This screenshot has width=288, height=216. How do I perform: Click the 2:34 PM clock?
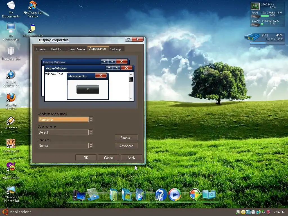tap(279, 212)
